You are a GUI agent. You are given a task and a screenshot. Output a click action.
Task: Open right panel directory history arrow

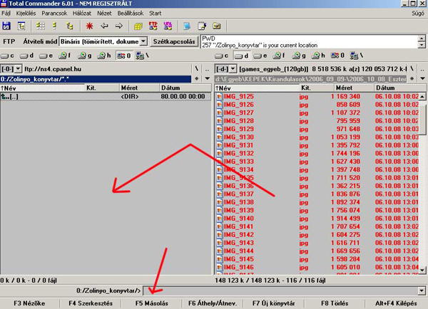coord(422,79)
